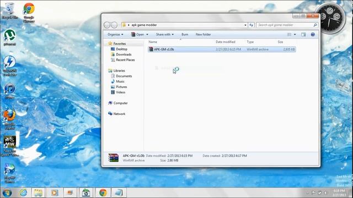The image size is (353, 198).
Task: Open Google Chrome from the taskbar
Action: 103,193
